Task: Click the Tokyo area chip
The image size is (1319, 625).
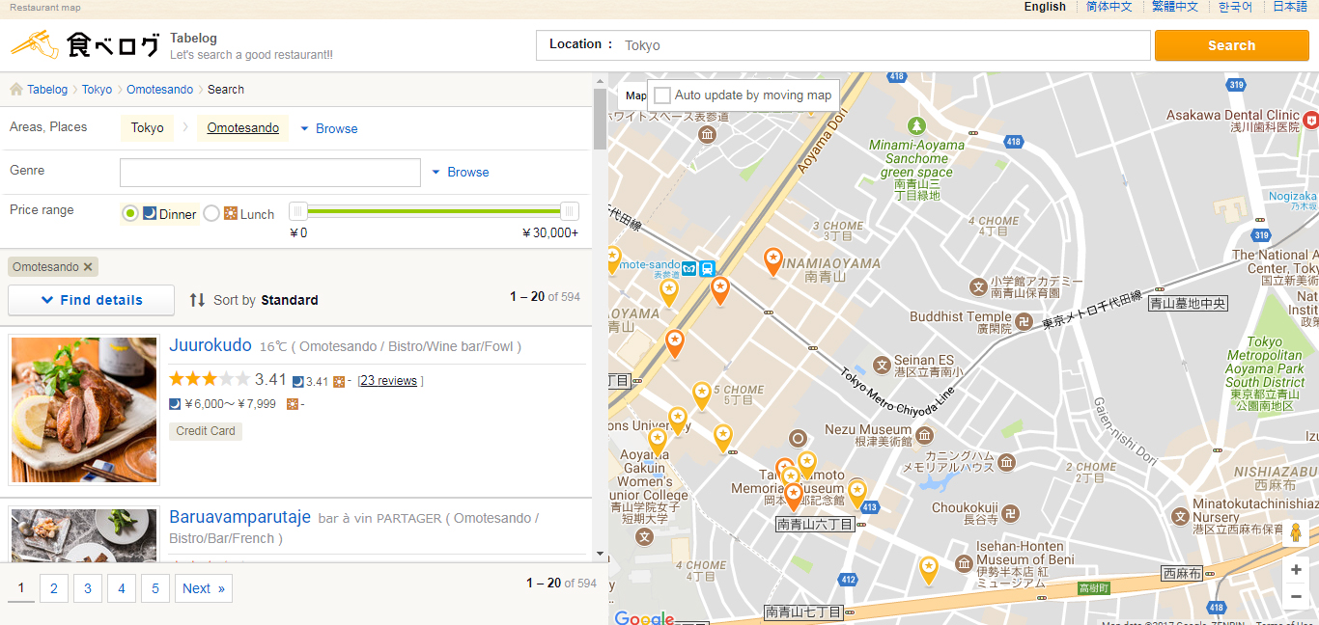Action: (148, 128)
